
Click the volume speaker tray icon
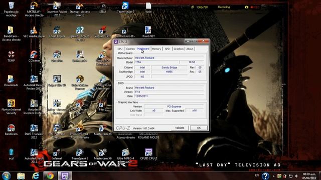pyautogui.click(x=296, y=176)
